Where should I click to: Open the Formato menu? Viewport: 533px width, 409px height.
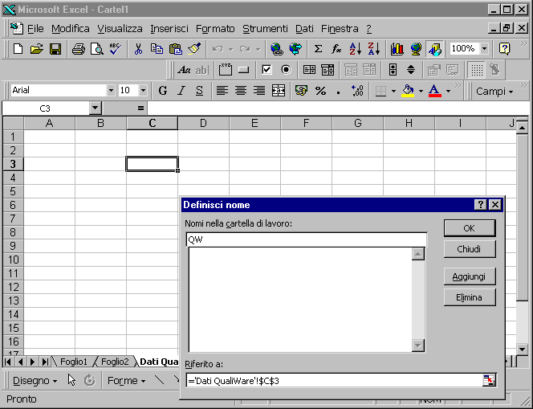[x=215, y=28]
